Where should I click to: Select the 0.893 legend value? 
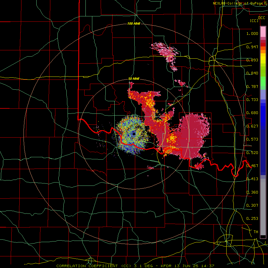(x=252, y=60)
